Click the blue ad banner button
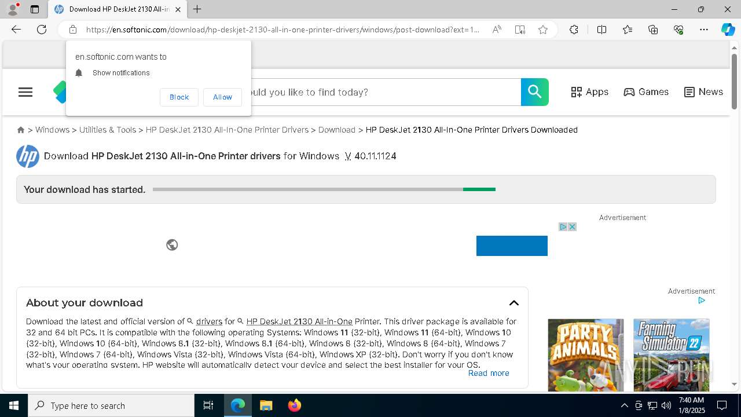The image size is (741, 417). coord(512,246)
